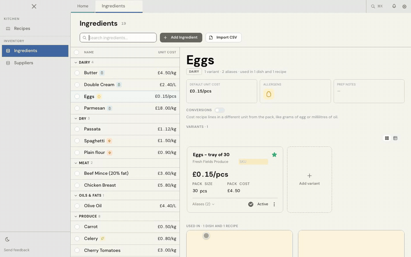Switch variants to table view
Image resolution: width=411 pixels, height=257 pixels.
(x=395, y=138)
